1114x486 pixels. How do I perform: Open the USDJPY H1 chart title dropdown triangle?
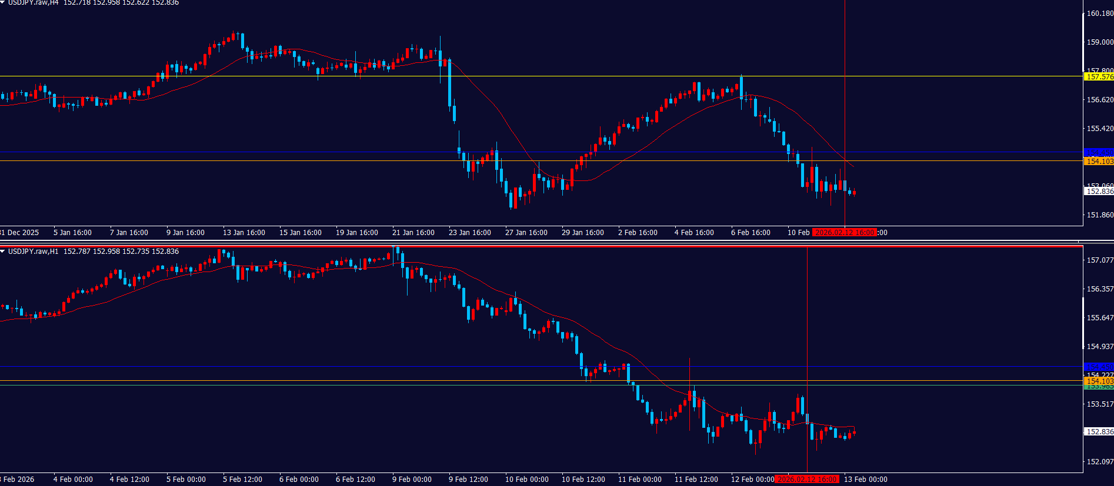coord(3,252)
